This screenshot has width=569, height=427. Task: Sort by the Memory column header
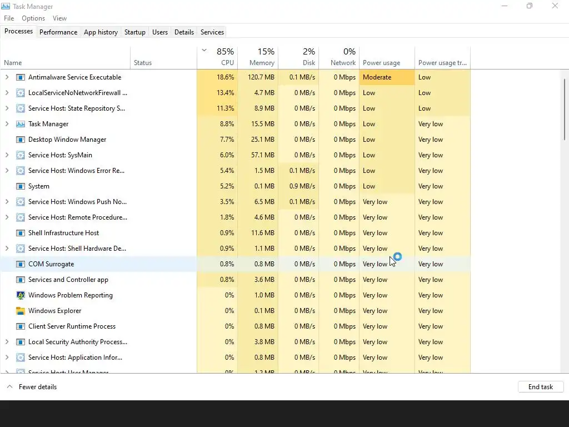tap(258, 57)
